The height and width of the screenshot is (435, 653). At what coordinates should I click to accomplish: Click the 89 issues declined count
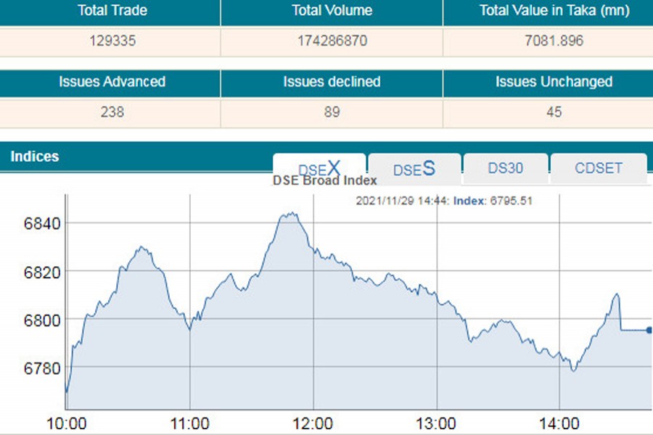(332, 112)
